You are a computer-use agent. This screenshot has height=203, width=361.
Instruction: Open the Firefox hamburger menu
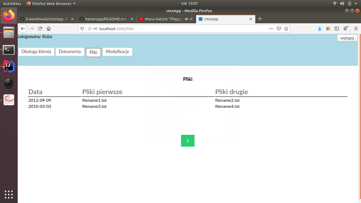tap(356, 29)
